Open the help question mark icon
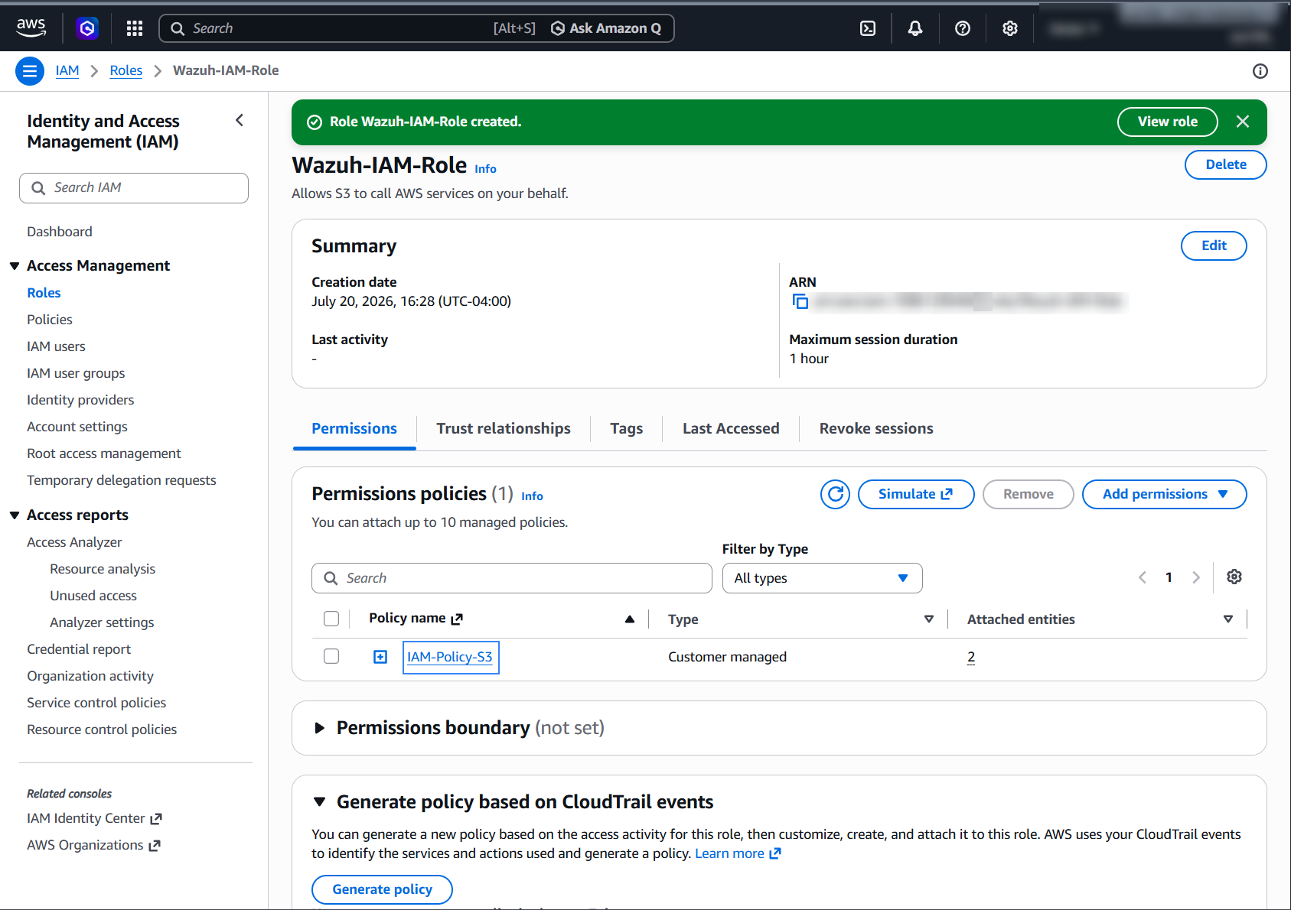This screenshot has height=910, width=1291. coord(963,28)
